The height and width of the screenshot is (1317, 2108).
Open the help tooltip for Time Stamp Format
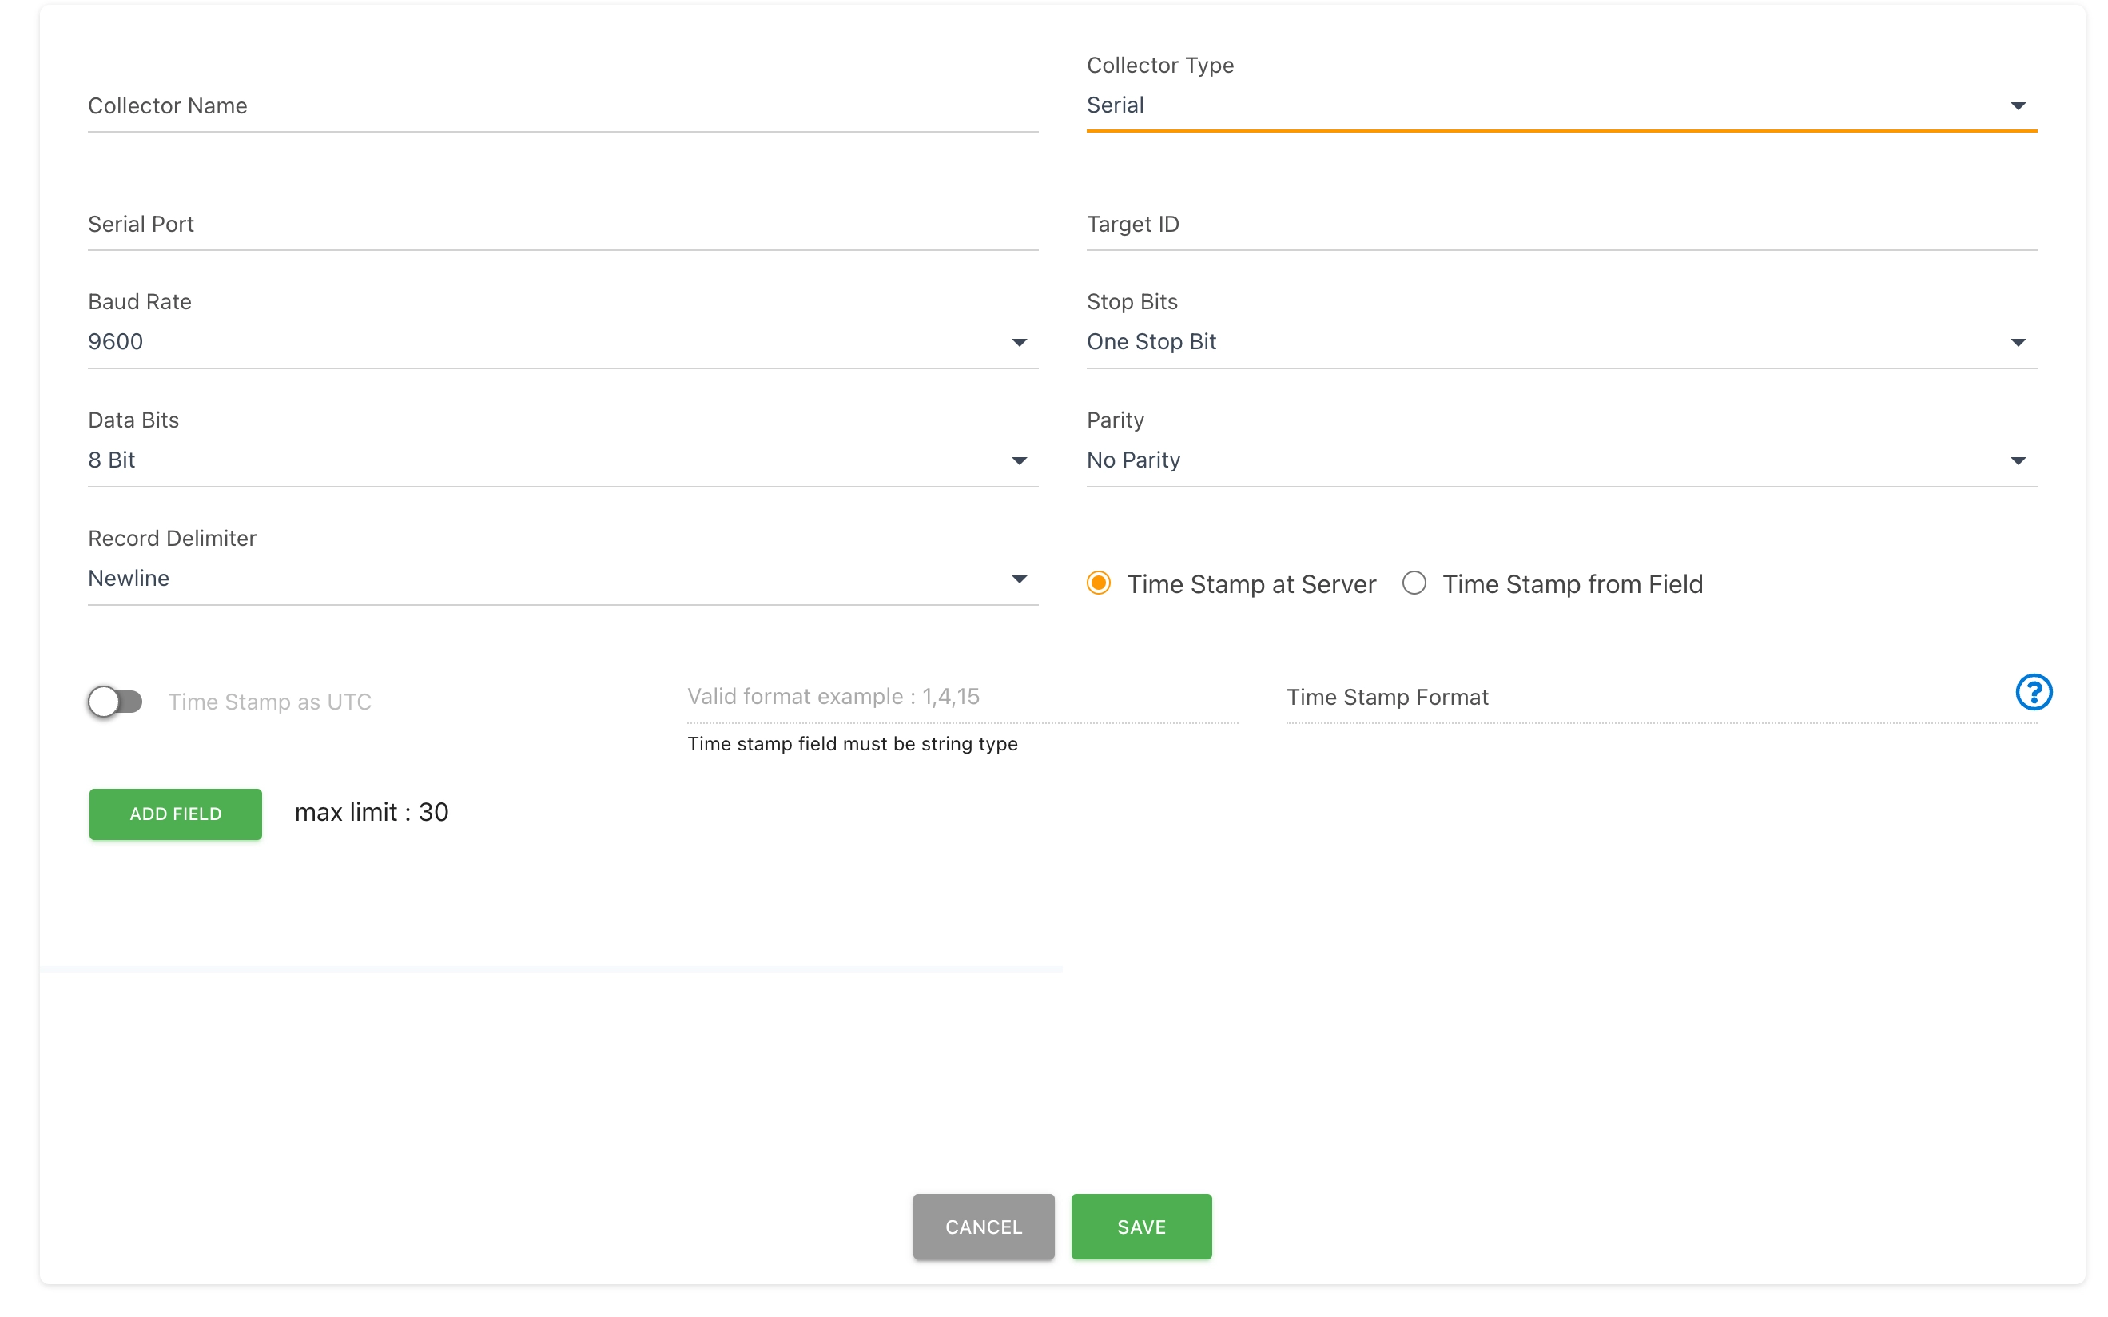[x=2034, y=693]
